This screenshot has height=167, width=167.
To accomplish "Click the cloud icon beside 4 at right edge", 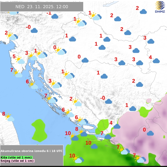I will (156, 61).
